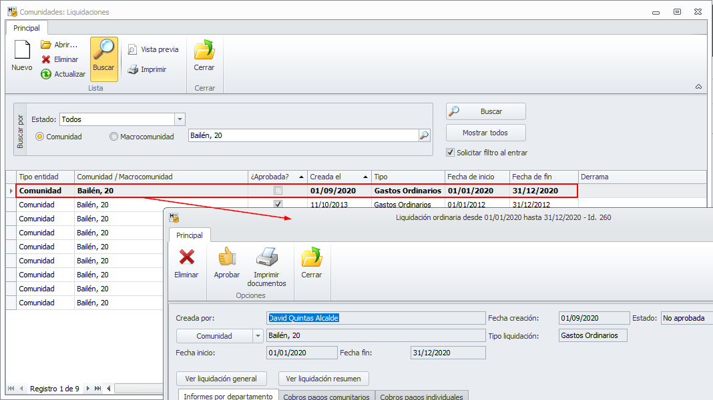Select the Principal tab in the Liquidaciones window
Image resolution: width=713 pixels, height=400 pixels.
tap(27, 28)
